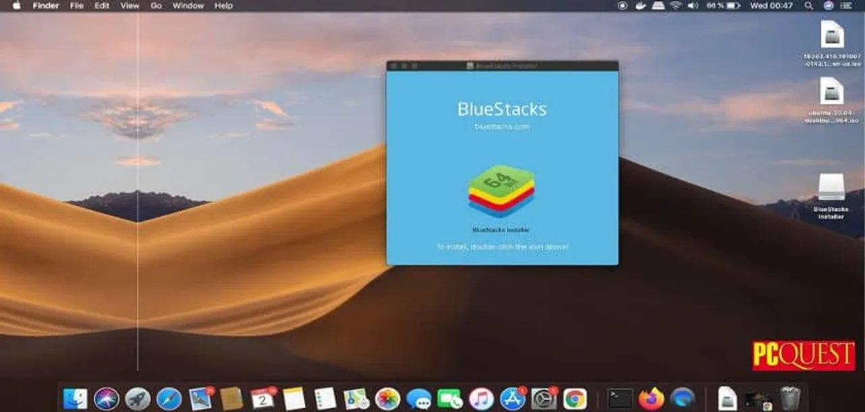865x412 pixels.
Task: Open Firefox from the dock
Action: [x=651, y=398]
